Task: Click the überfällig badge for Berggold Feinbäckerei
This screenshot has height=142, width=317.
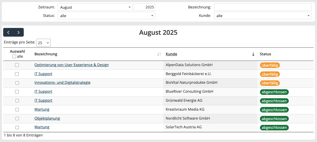Action: click(269, 74)
